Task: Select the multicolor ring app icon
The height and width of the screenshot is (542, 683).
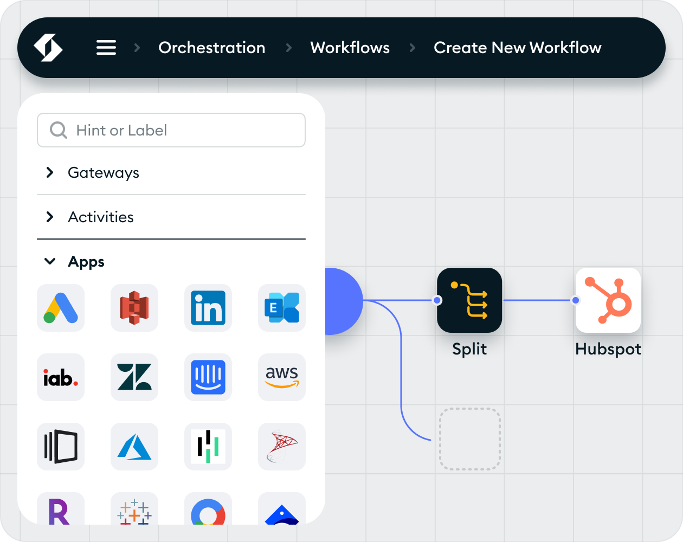Action: [x=208, y=509]
